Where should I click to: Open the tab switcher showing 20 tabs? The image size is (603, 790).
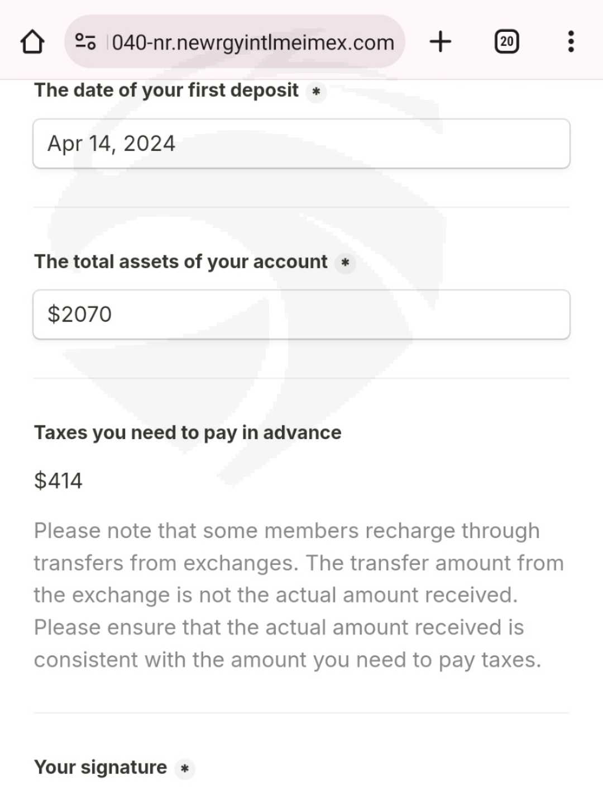506,42
